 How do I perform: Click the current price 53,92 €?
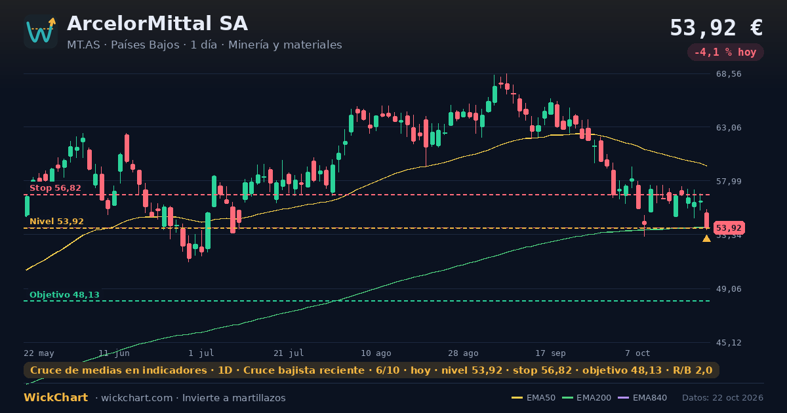pyautogui.click(x=716, y=28)
